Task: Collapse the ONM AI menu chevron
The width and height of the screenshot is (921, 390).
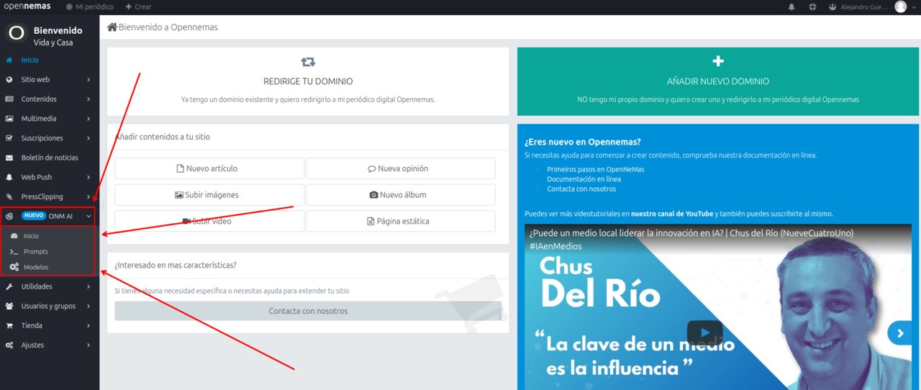Action: pos(89,216)
